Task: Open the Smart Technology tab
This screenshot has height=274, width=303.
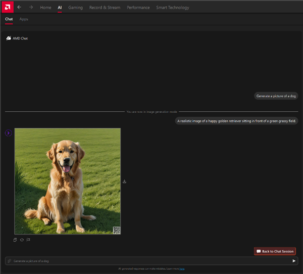Action: [x=173, y=8]
